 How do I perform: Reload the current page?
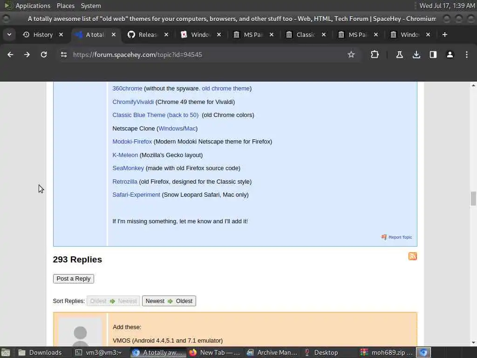(44, 55)
